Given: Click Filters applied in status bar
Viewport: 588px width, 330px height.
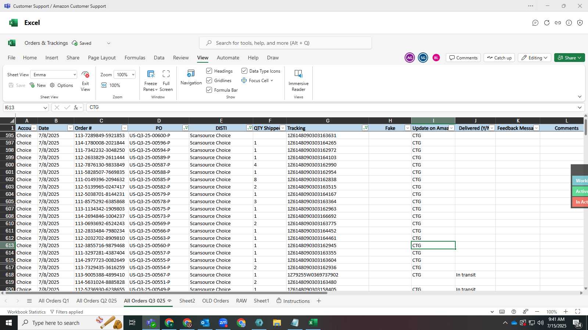Looking at the screenshot, I should tap(67, 312).
